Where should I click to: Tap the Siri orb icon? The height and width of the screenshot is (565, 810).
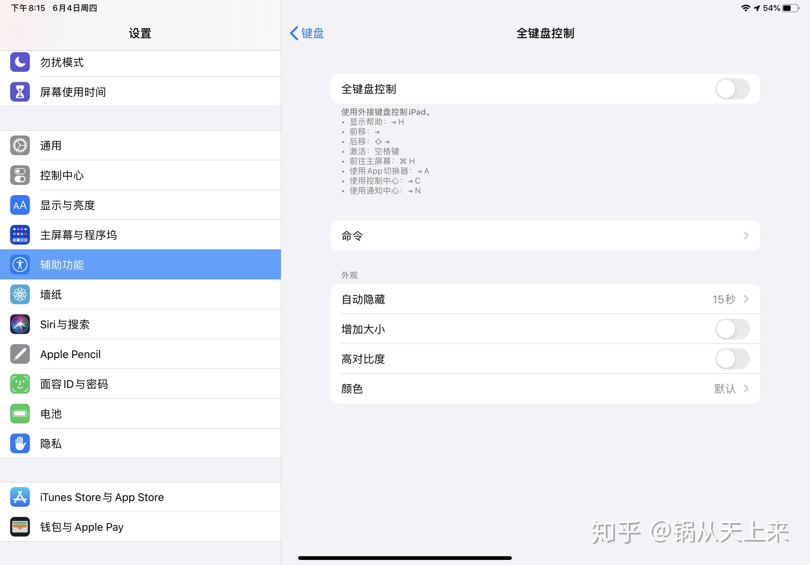(20, 324)
